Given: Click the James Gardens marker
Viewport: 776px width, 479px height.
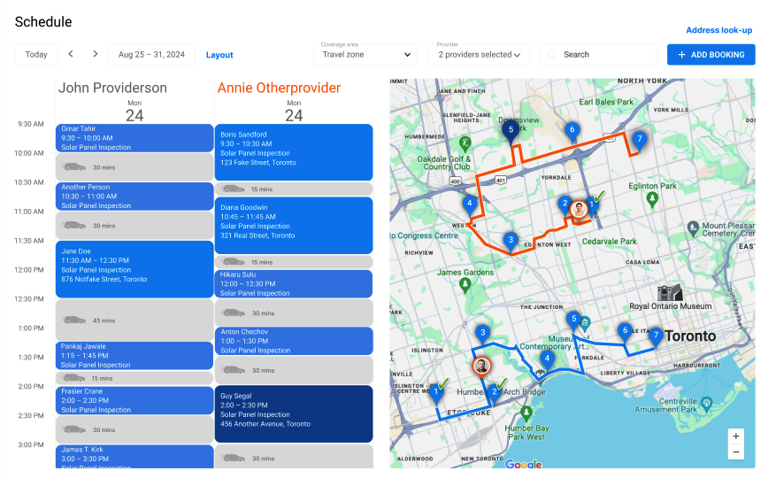Looking at the screenshot, I should 465,286.
